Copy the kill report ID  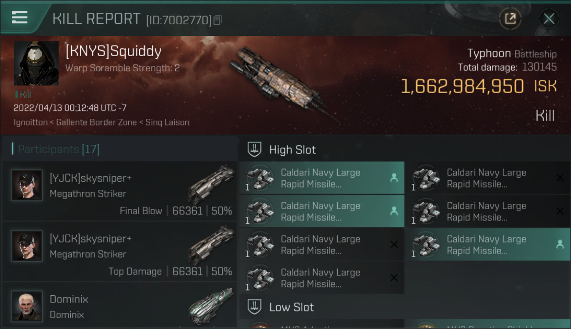[x=218, y=20]
